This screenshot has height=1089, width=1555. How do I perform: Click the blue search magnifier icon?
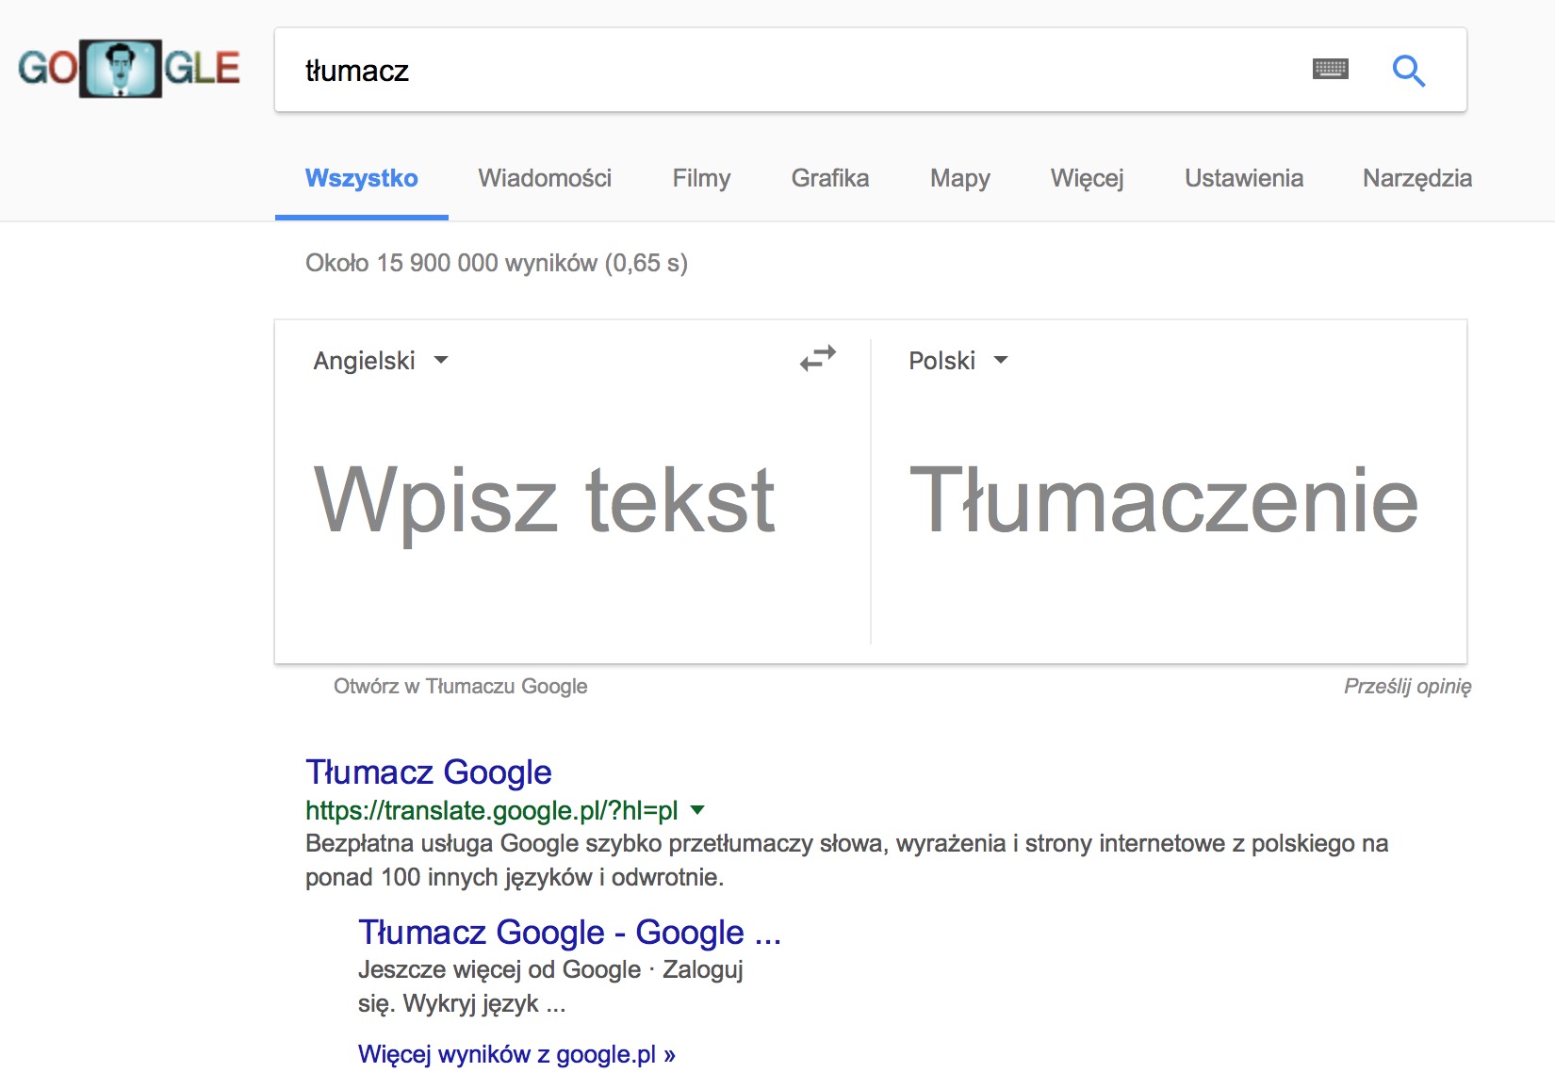click(1408, 71)
